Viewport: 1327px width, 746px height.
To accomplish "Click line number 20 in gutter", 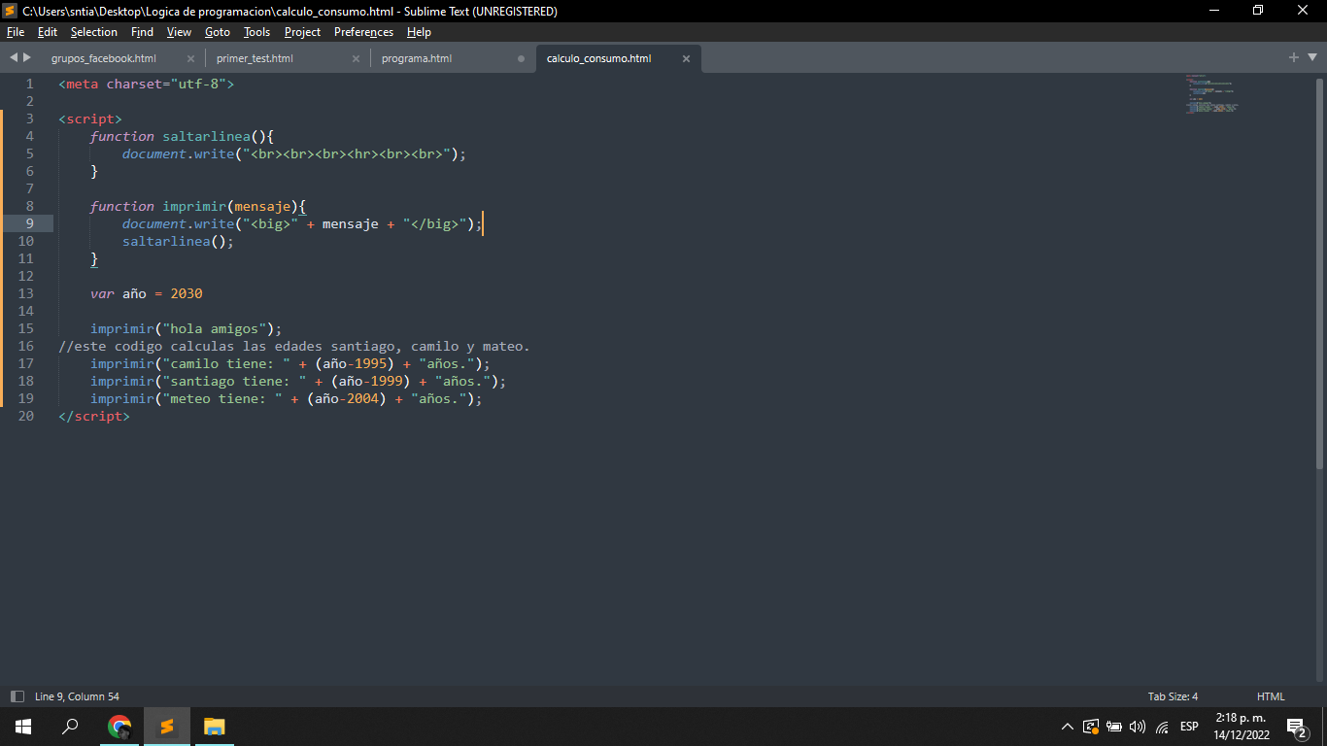I will [25, 416].
